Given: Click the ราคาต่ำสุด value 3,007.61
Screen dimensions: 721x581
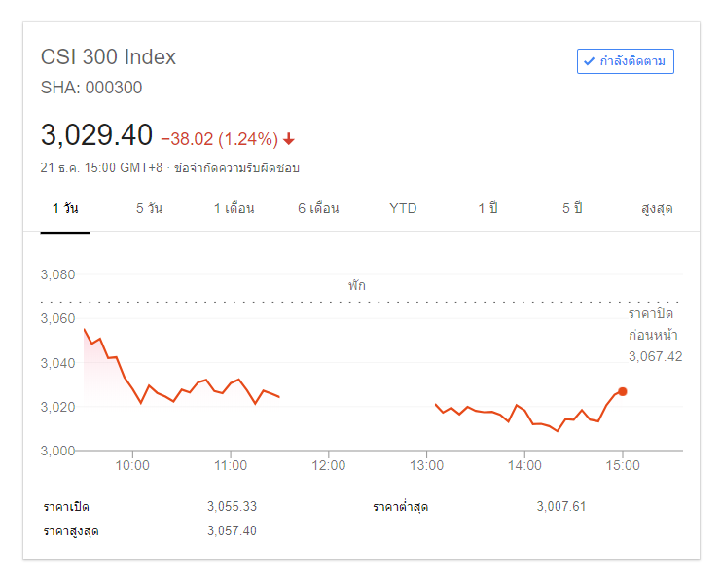Looking at the screenshot, I should tap(560, 507).
